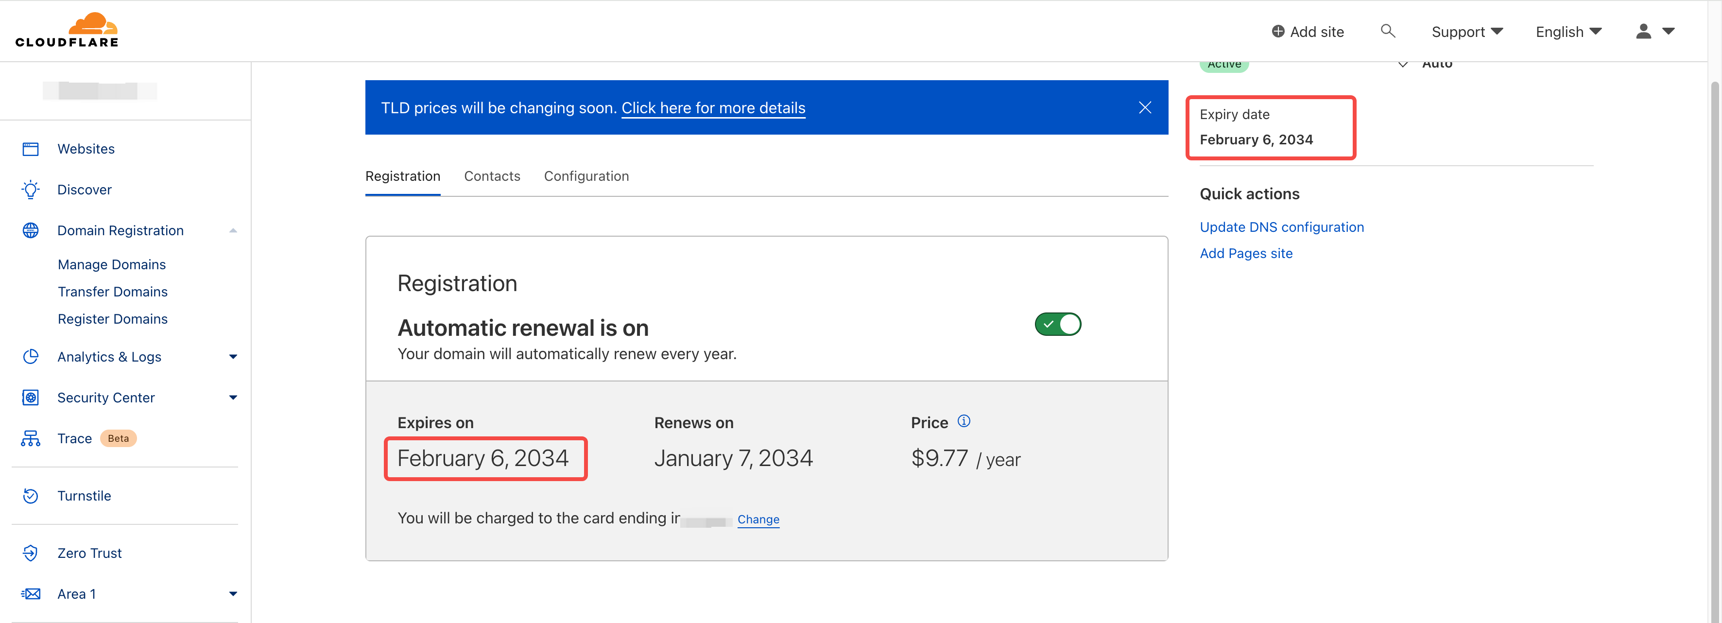Select the Registration tab

click(403, 175)
